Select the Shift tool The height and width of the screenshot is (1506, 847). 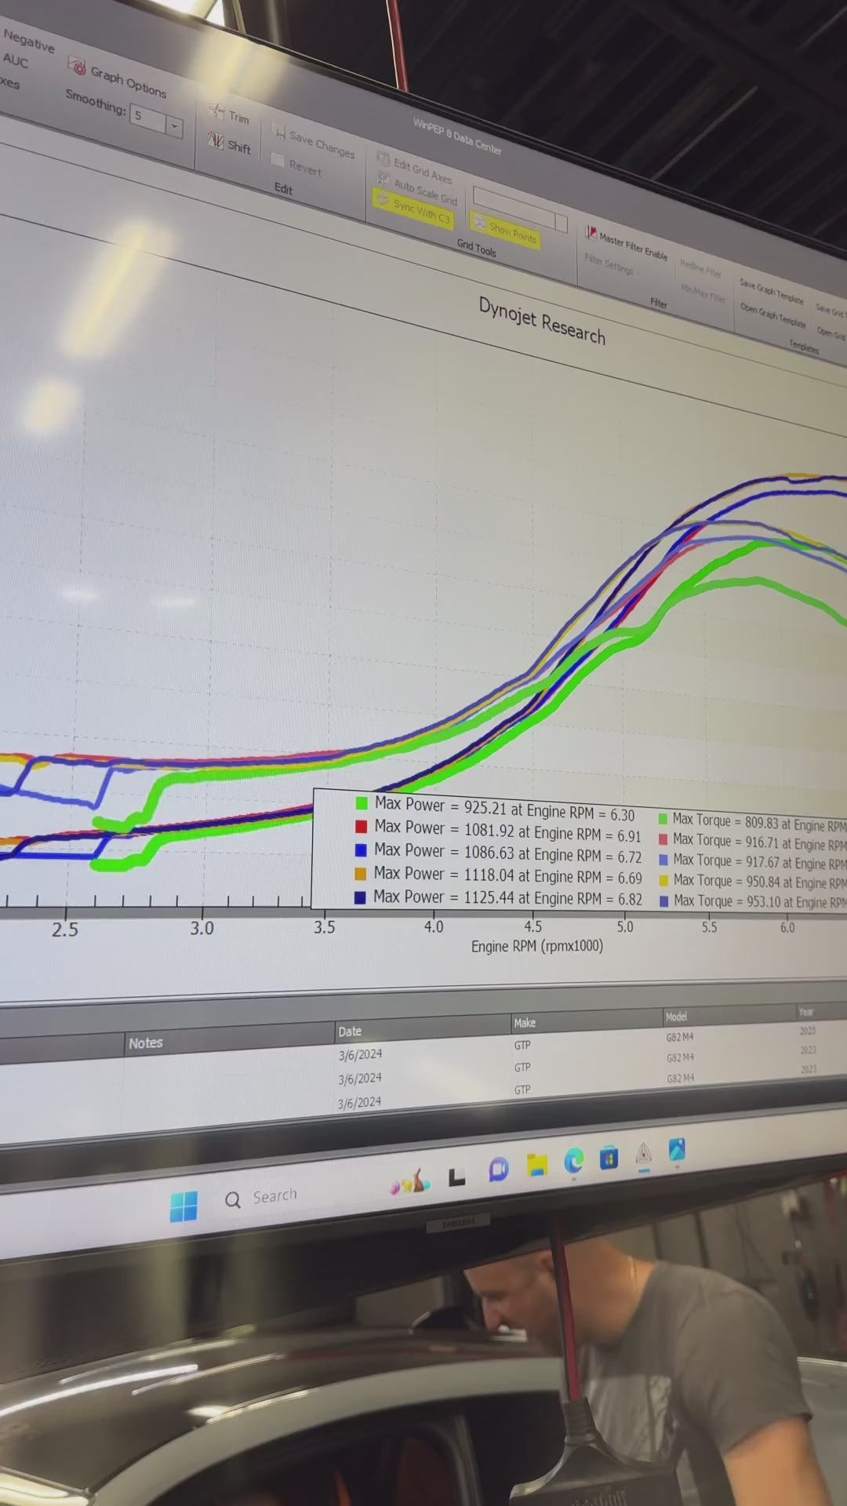229,144
